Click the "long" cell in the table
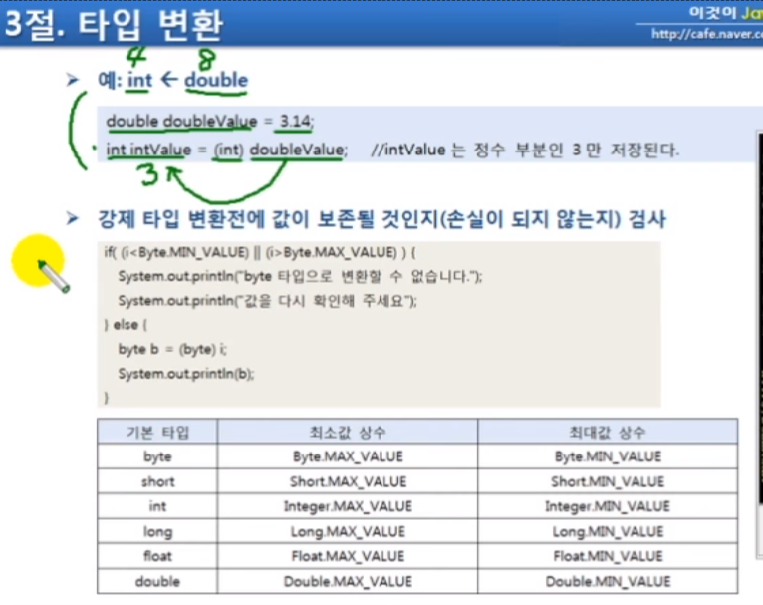 pos(157,531)
